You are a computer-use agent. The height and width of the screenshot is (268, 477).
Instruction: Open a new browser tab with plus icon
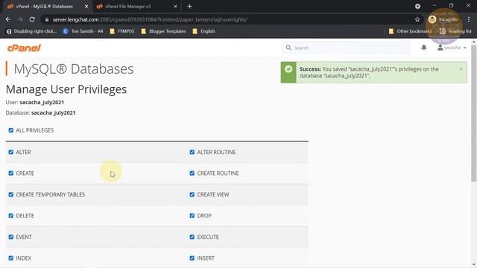coord(189,7)
